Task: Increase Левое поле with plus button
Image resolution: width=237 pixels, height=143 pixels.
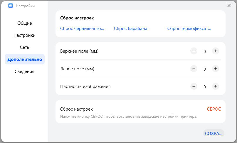Action: 215,69
